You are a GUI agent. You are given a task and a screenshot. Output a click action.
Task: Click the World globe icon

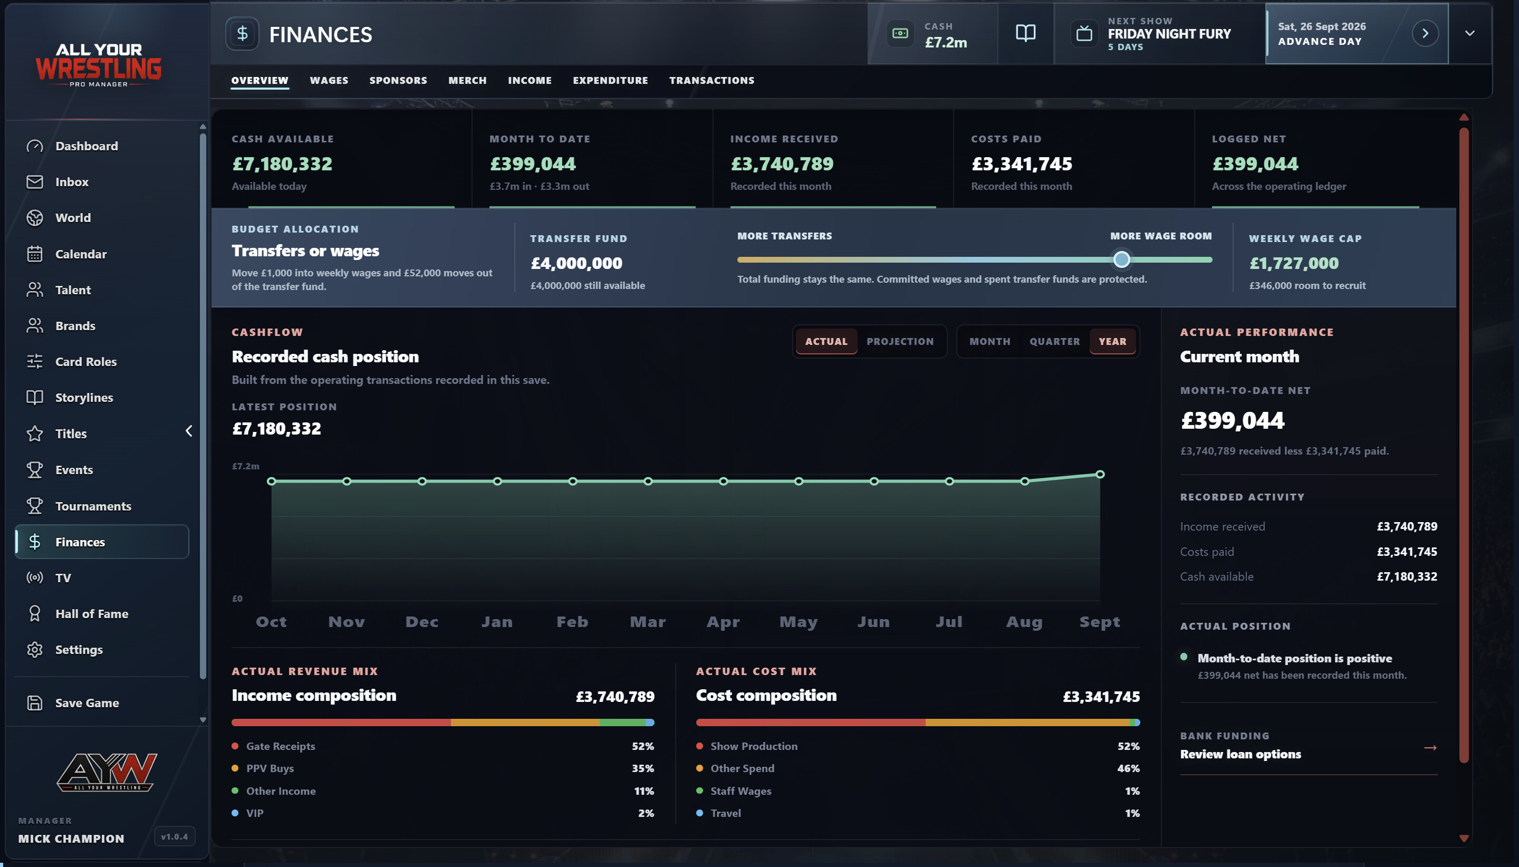pyautogui.click(x=34, y=218)
